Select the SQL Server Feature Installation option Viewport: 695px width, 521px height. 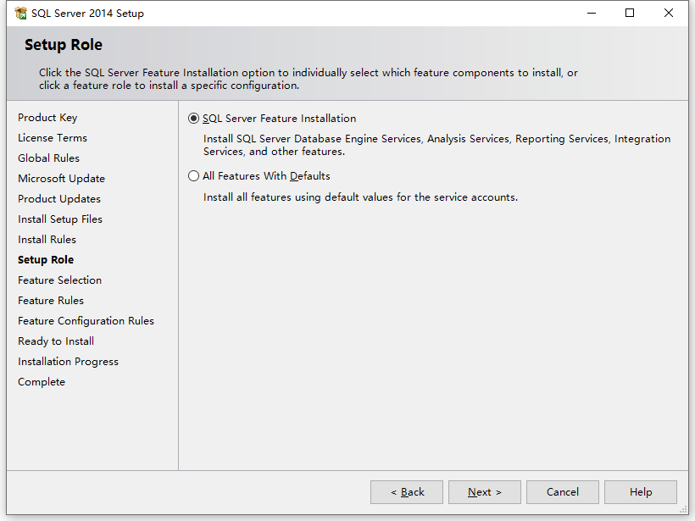click(194, 118)
